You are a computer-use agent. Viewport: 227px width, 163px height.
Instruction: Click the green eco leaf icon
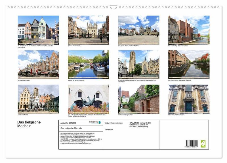(203, 144)
